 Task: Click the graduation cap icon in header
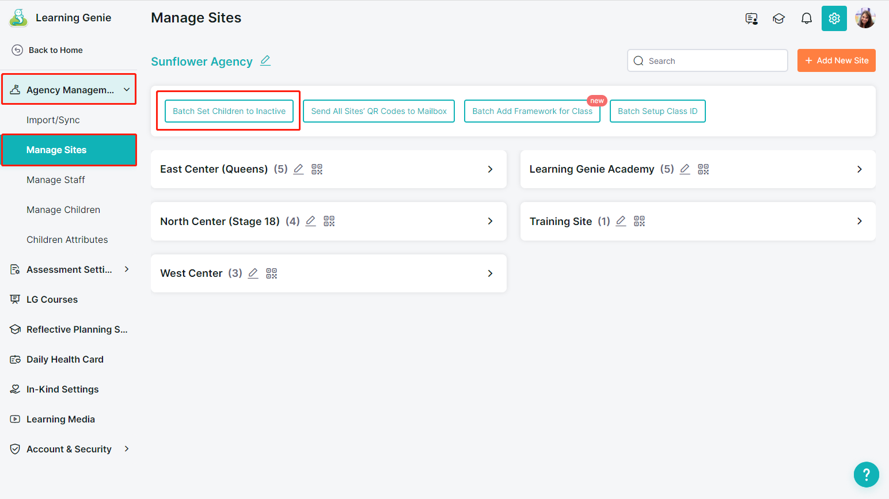(x=778, y=18)
